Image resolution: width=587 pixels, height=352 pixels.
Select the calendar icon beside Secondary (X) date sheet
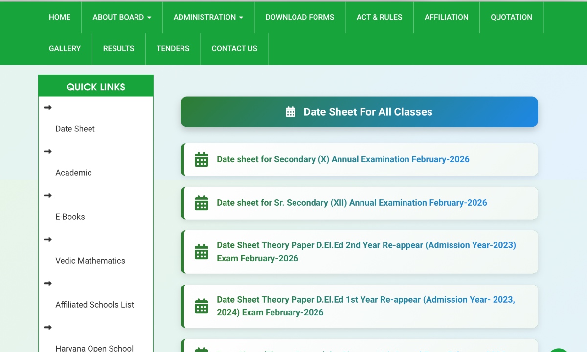(201, 159)
